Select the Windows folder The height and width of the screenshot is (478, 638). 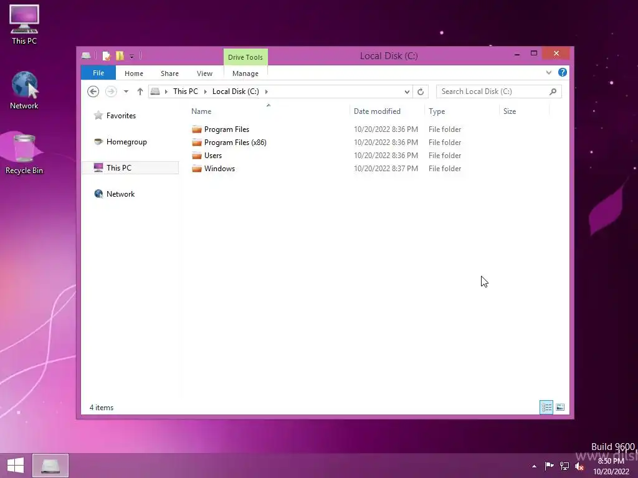(x=219, y=168)
